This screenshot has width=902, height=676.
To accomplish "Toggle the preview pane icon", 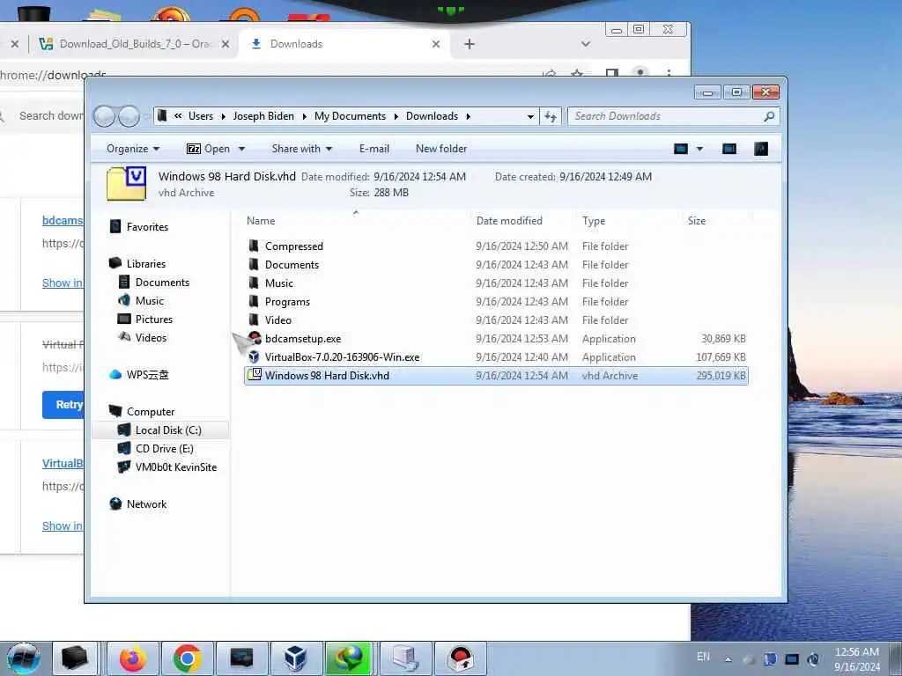I will tap(728, 149).
